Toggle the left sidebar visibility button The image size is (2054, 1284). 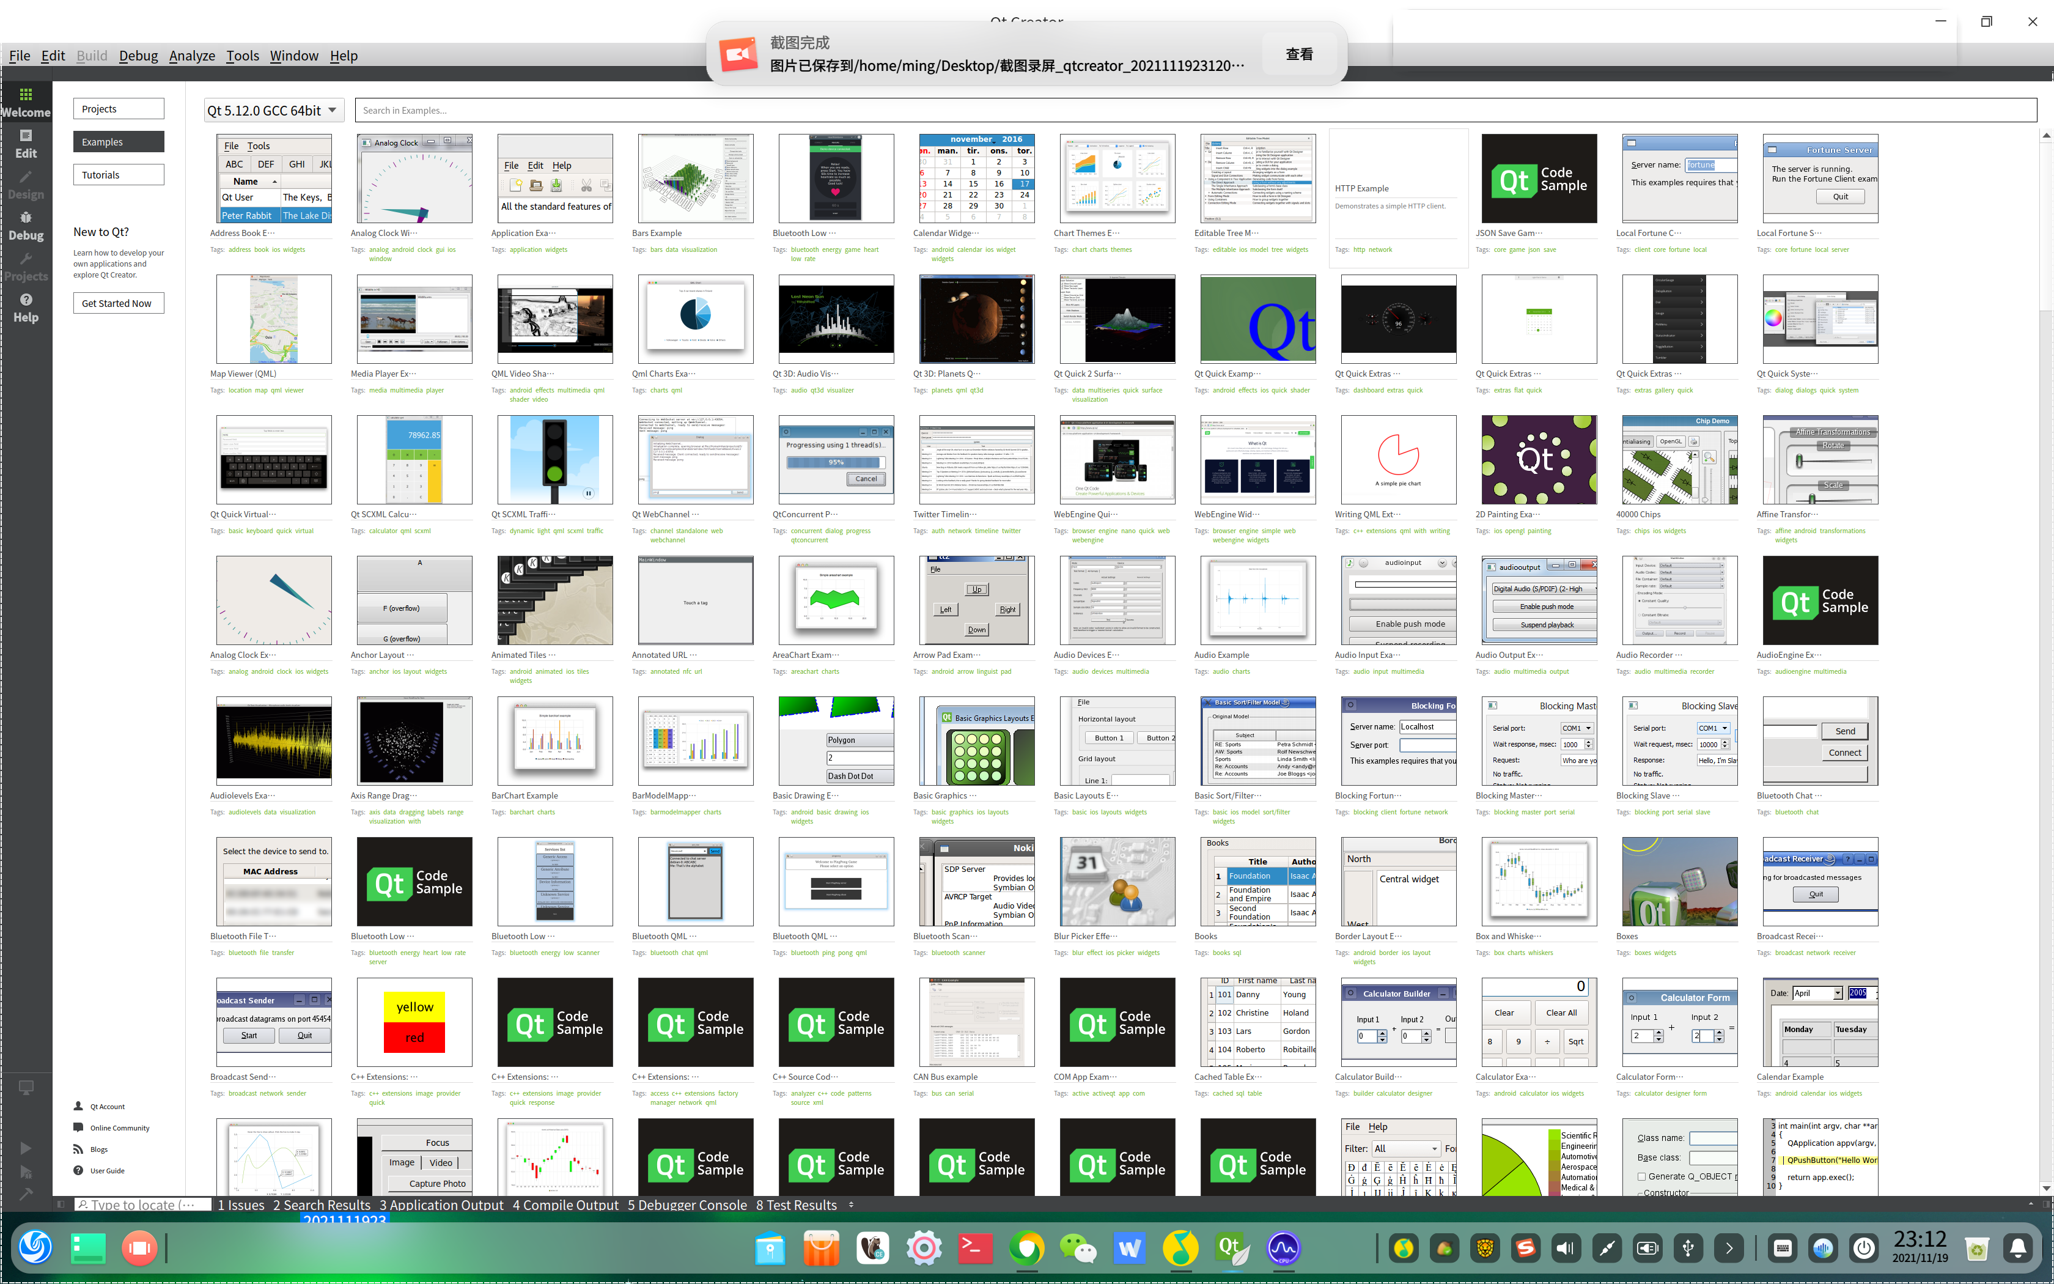click(x=61, y=1204)
